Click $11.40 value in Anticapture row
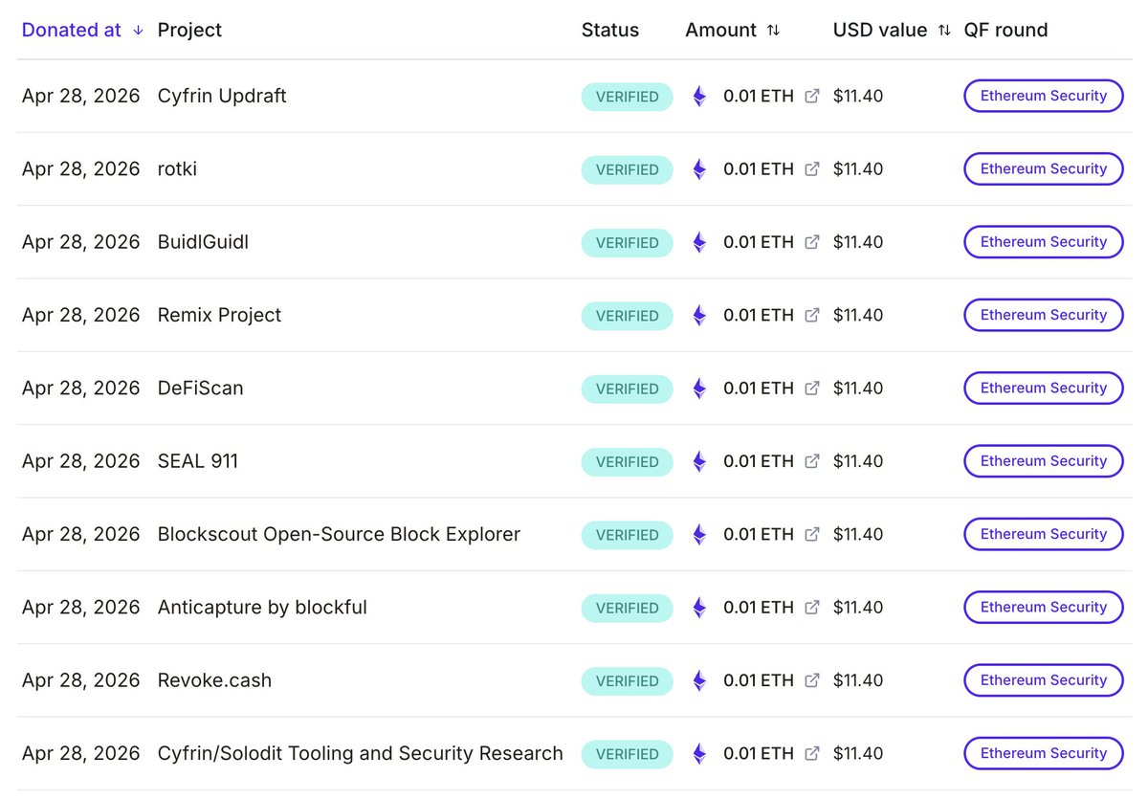Screen dimensions: 1148x800 pos(858,608)
